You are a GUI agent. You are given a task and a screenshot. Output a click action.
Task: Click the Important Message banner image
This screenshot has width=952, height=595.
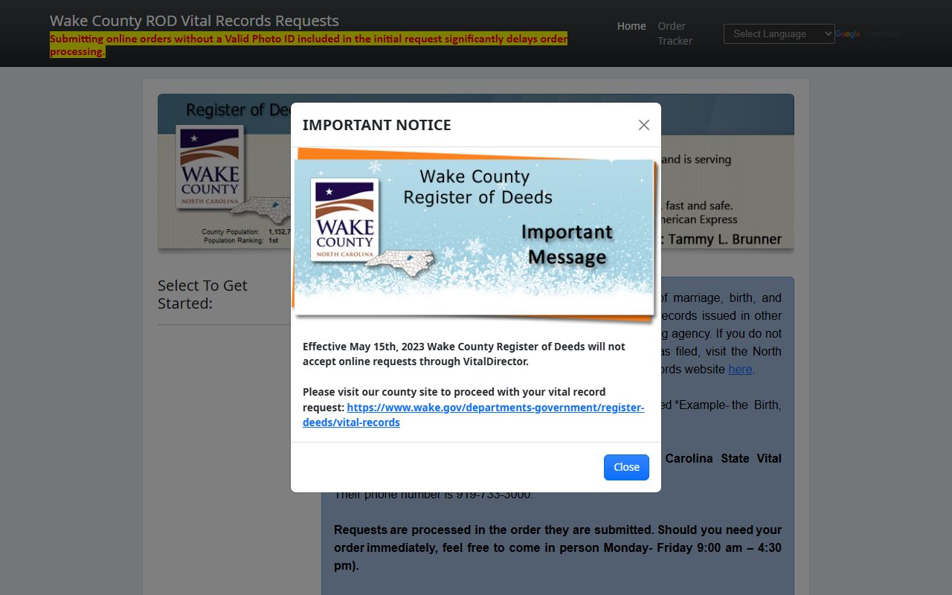[475, 237]
